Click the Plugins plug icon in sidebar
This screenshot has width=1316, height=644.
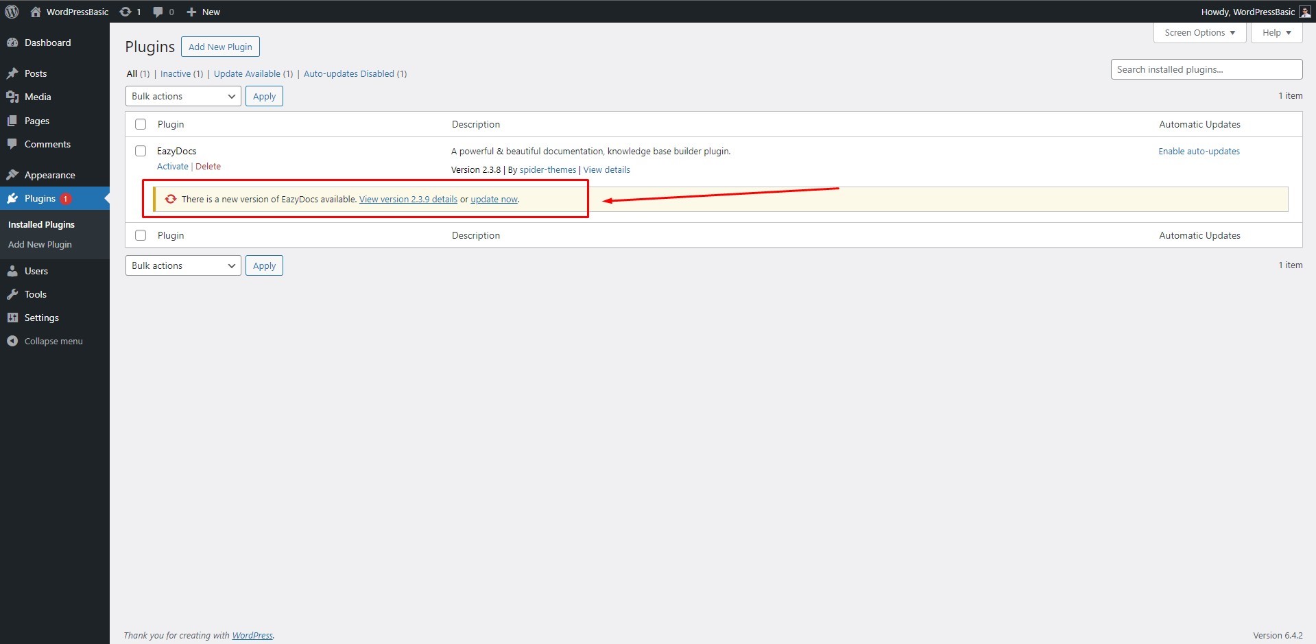point(12,198)
